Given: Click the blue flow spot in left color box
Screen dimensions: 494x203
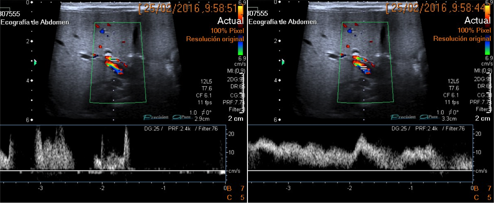Looking at the screenshot, I should coord(103,31).
